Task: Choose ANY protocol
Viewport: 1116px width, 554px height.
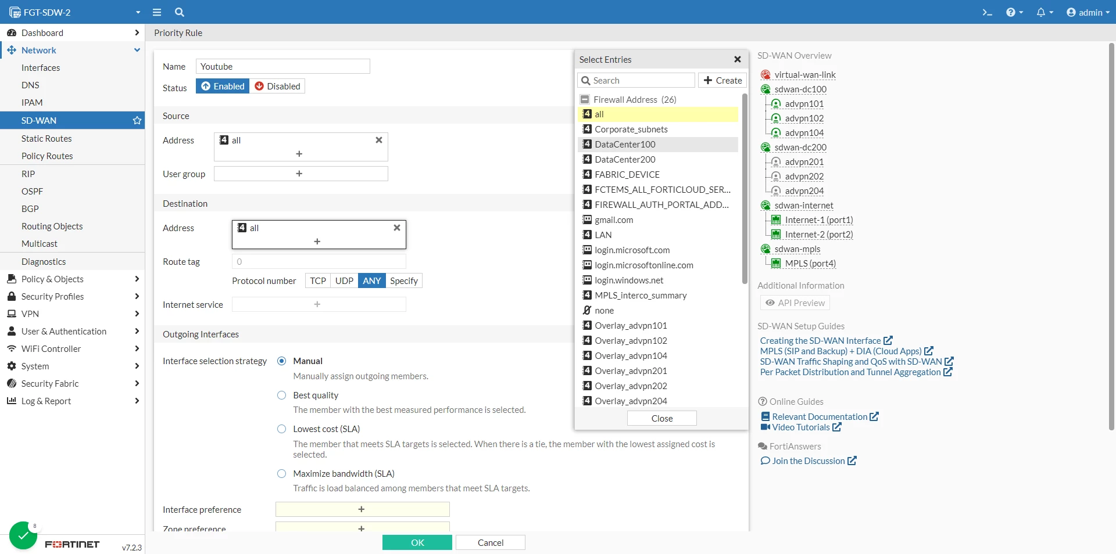Action: 372,280
